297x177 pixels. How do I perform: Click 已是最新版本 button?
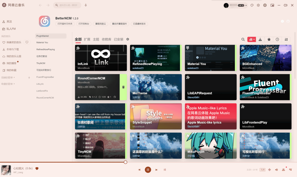click(139, 24)
